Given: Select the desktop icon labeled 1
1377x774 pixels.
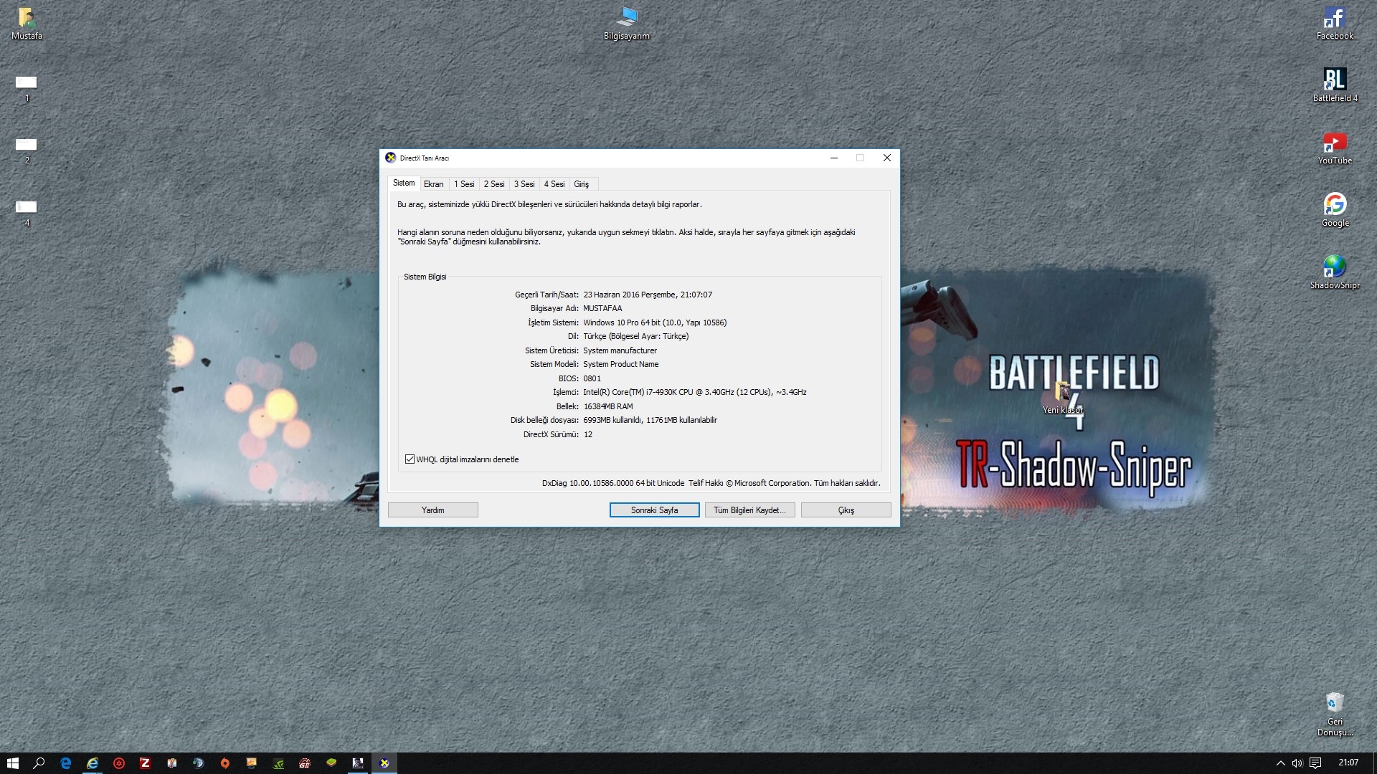Looking at the screenshot, I should coord(27,88).
